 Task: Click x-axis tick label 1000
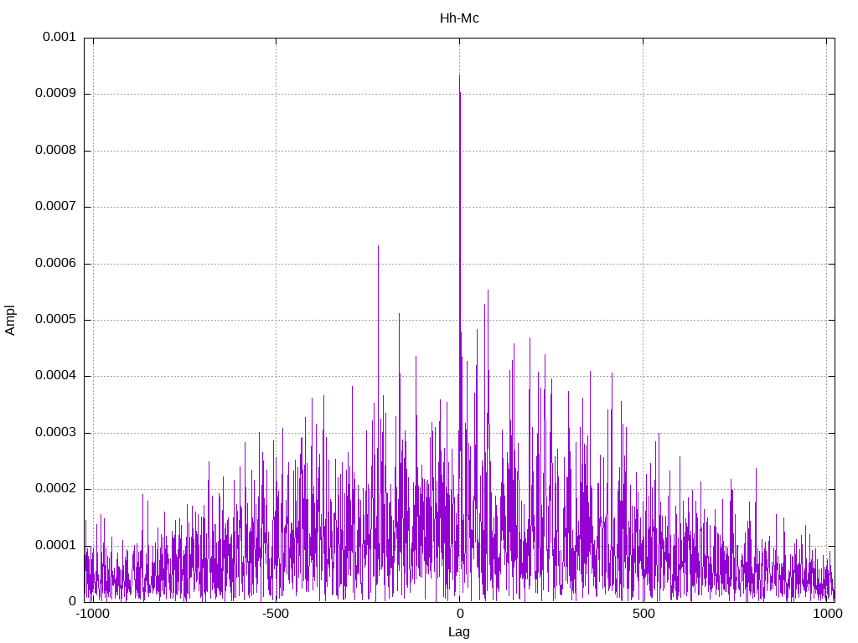tap(827, 614)
